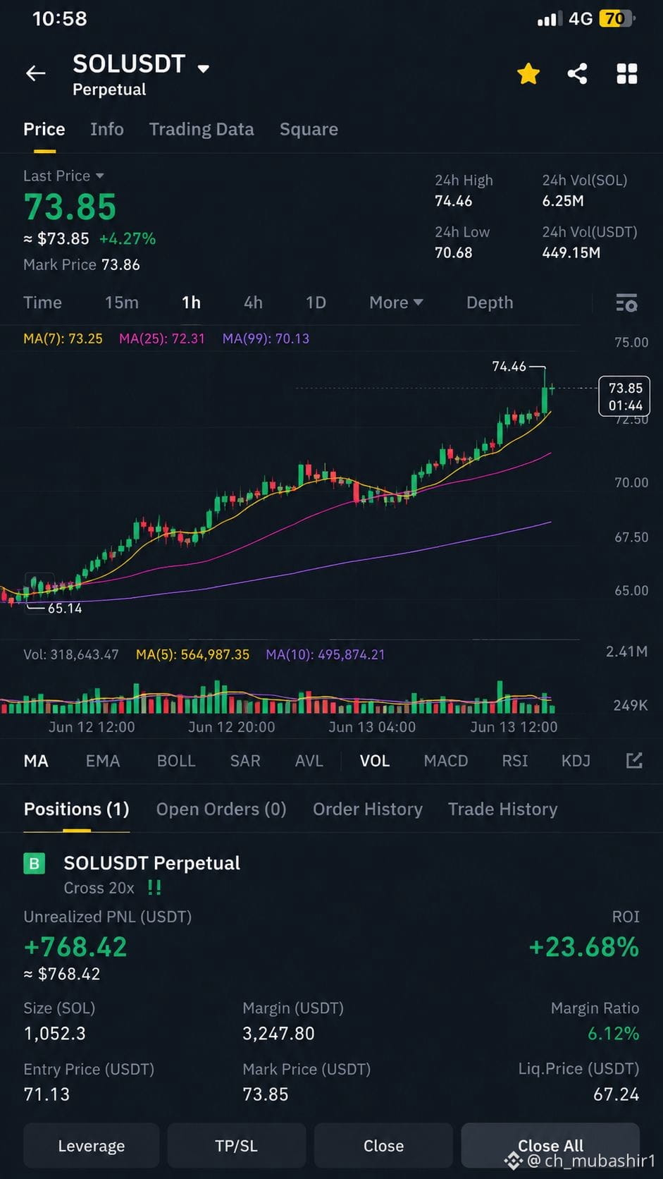
Task: Switch to the Price tab
Action: (44, 129)
